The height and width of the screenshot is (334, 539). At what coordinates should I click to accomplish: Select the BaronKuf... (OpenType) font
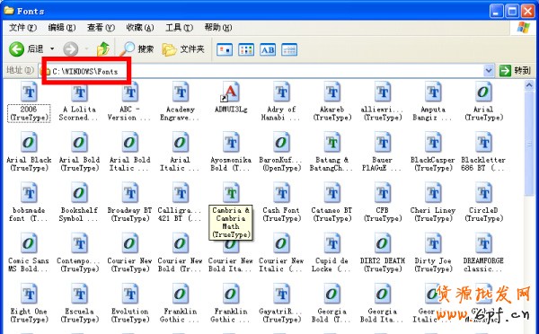coord(281,153)
